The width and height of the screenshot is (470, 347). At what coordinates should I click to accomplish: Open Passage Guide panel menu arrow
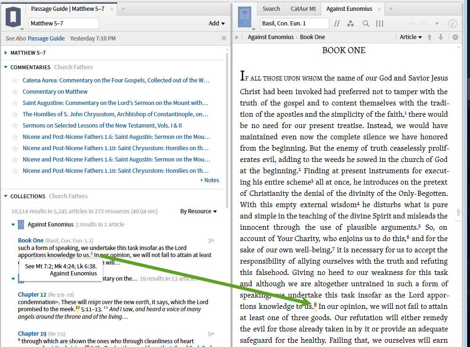pos(22,29)
